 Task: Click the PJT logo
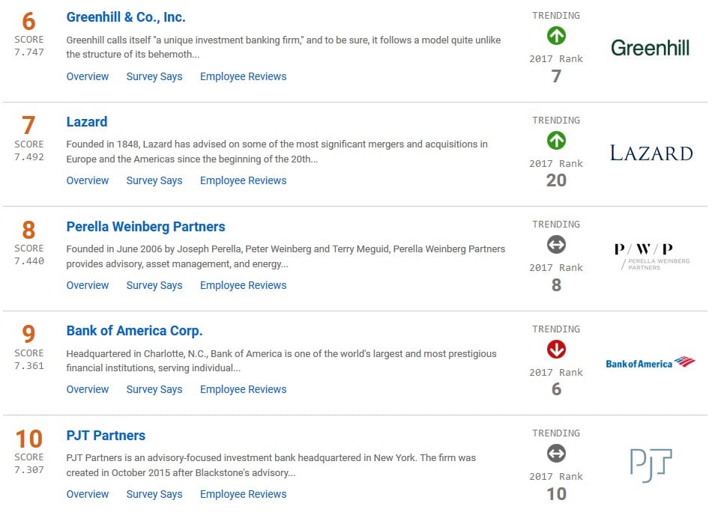coord(651,465)
